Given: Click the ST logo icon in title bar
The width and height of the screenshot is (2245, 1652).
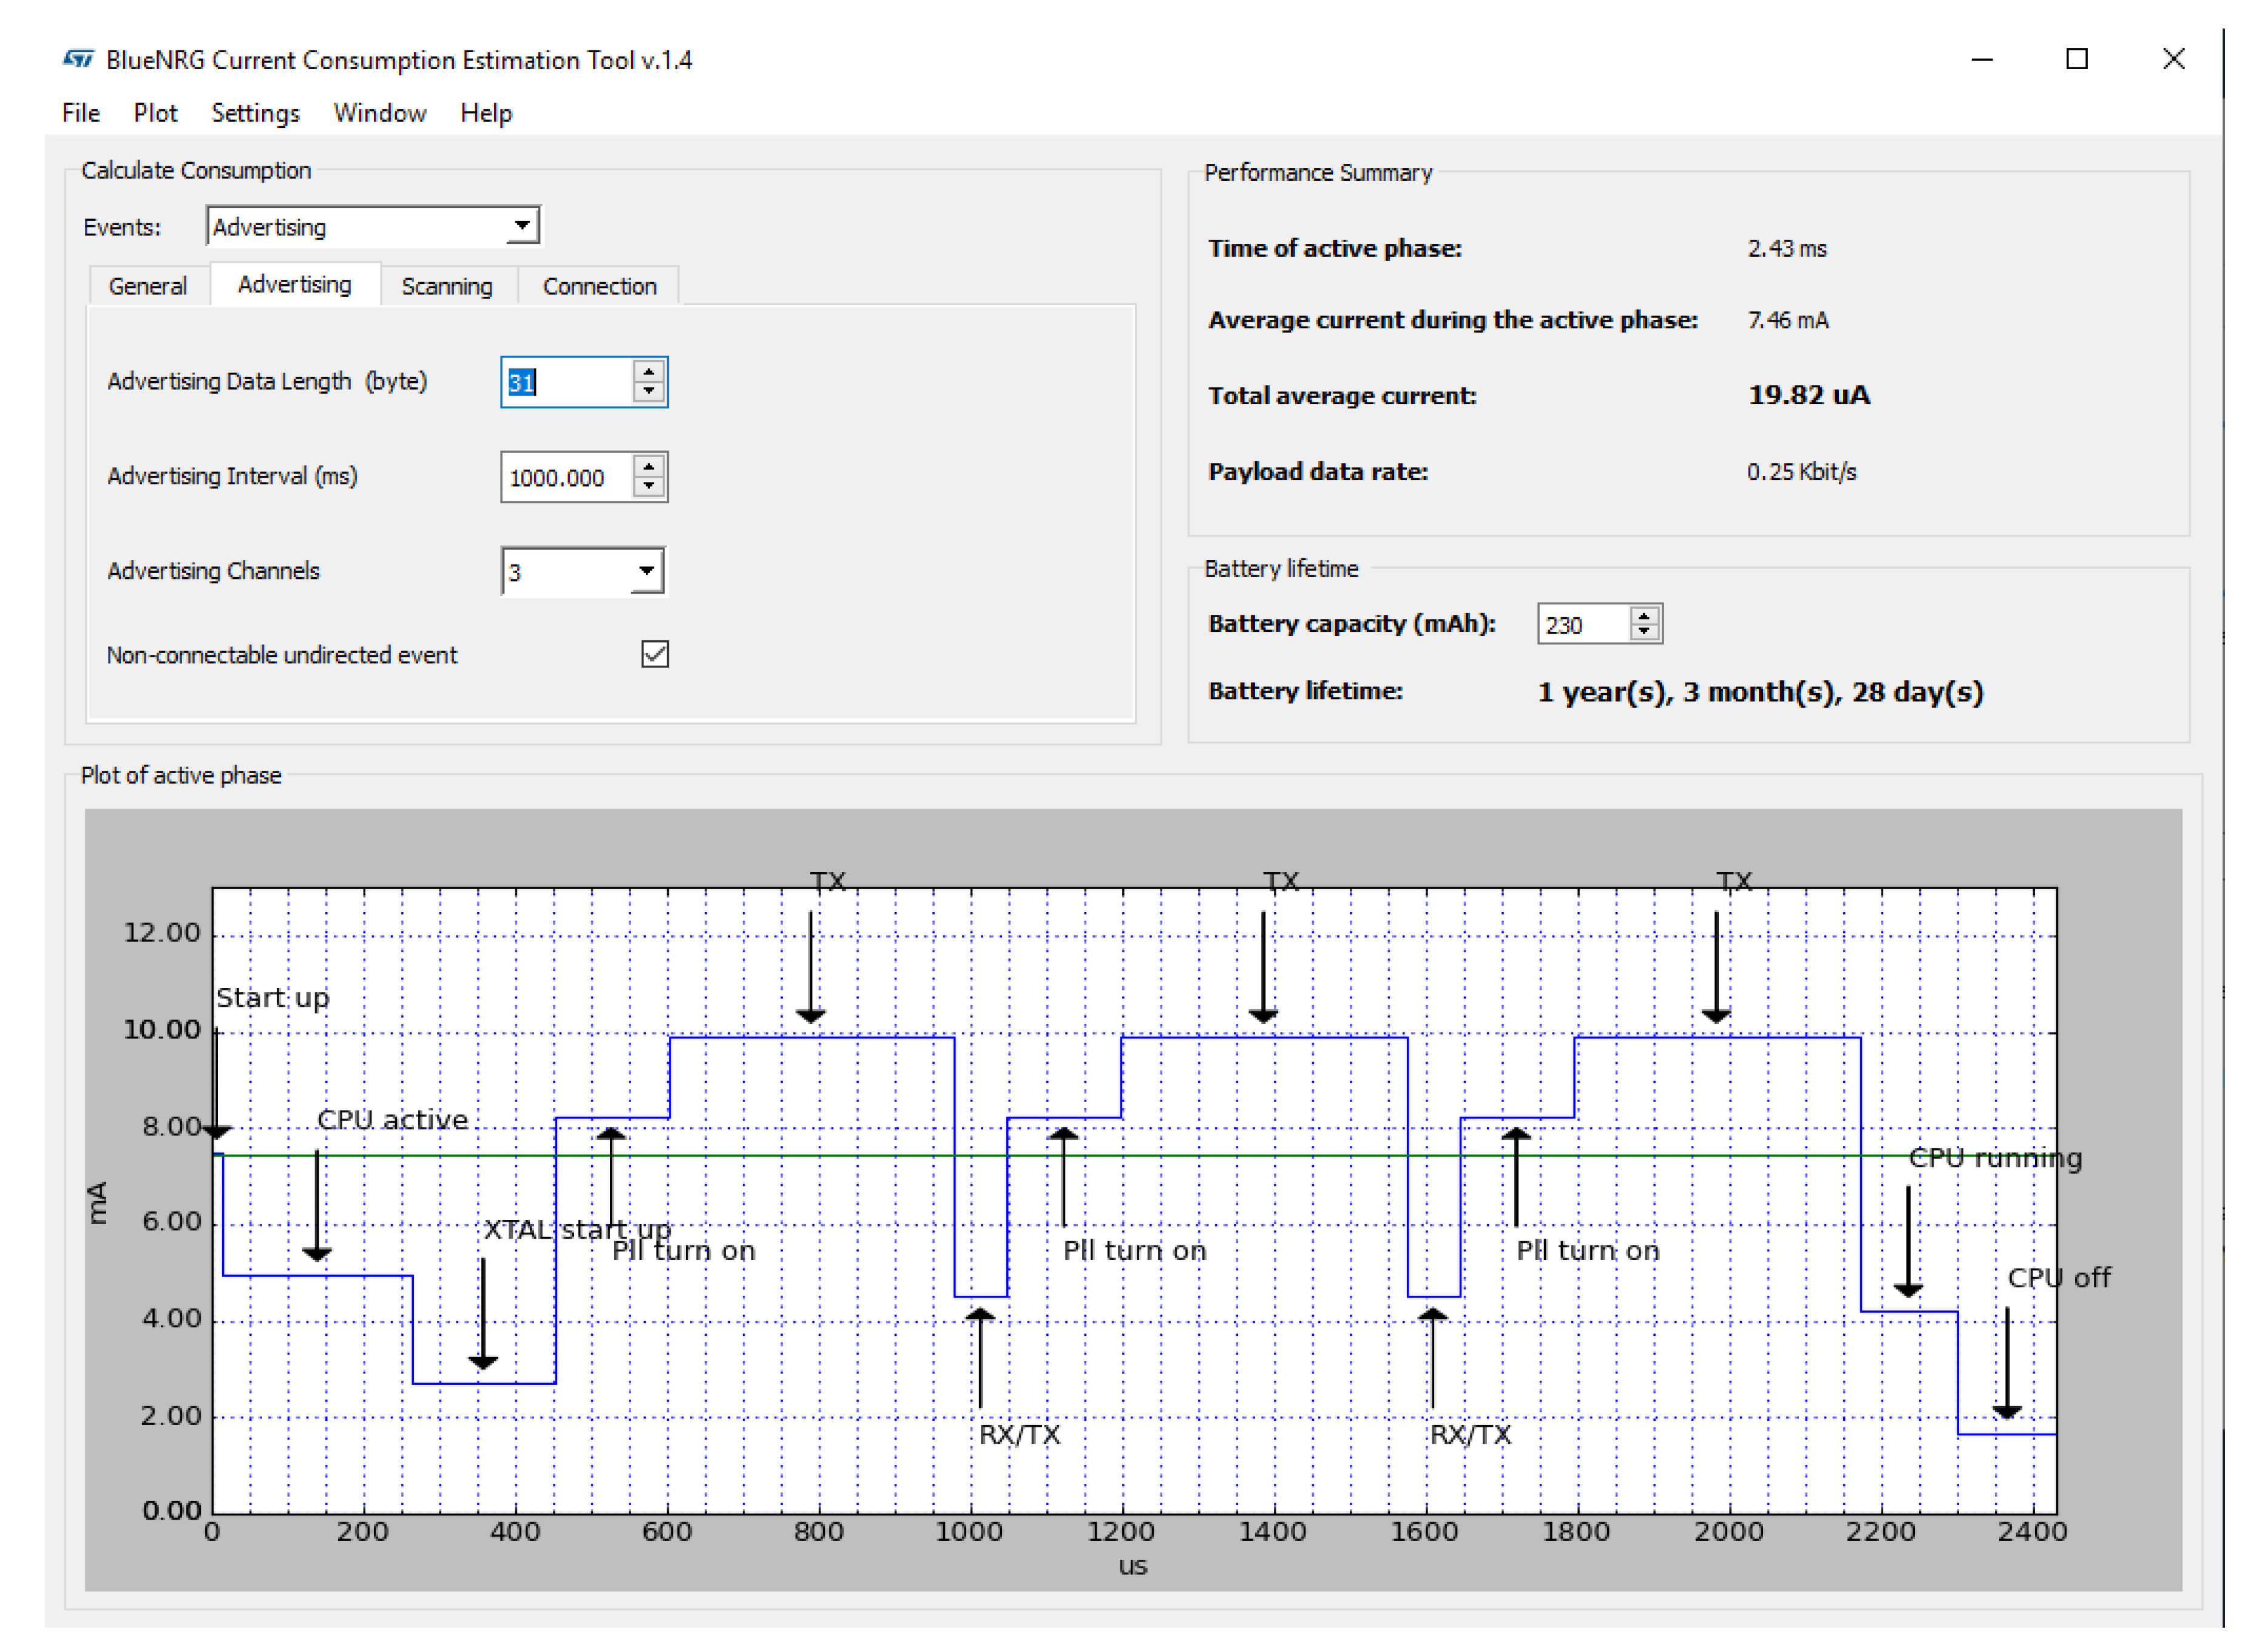Looking at the screenshot, I should [x=78, y=59].
